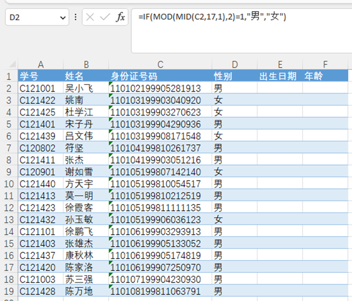Click the 年龄 header cell
This screenshot has height=301, width=352.
(x=325, y=76)
